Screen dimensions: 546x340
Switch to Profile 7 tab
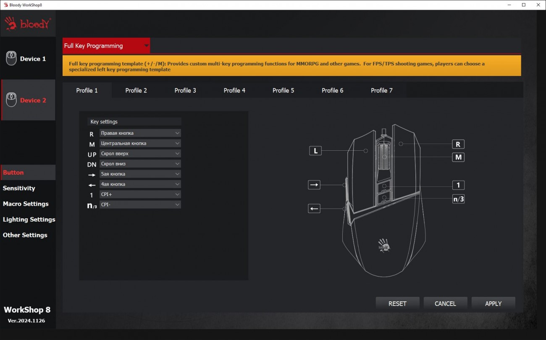(381, 90)
